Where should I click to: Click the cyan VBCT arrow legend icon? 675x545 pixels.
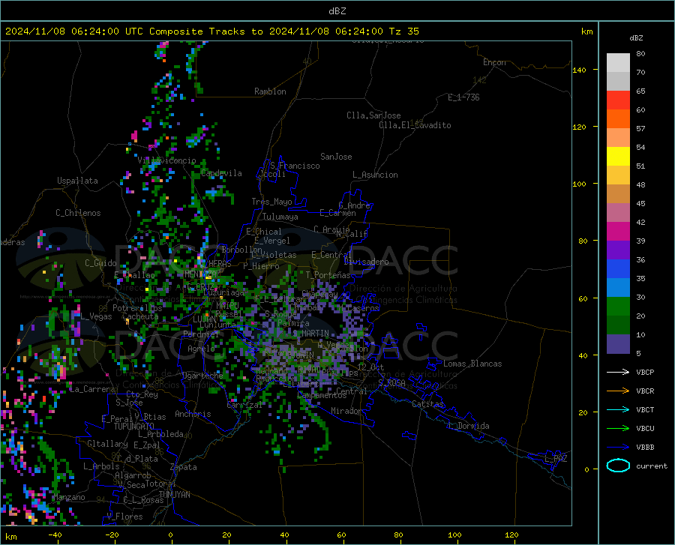click(x=618, y=409)
